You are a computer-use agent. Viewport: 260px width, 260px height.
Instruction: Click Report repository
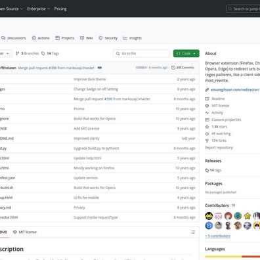tap(219, 148)
